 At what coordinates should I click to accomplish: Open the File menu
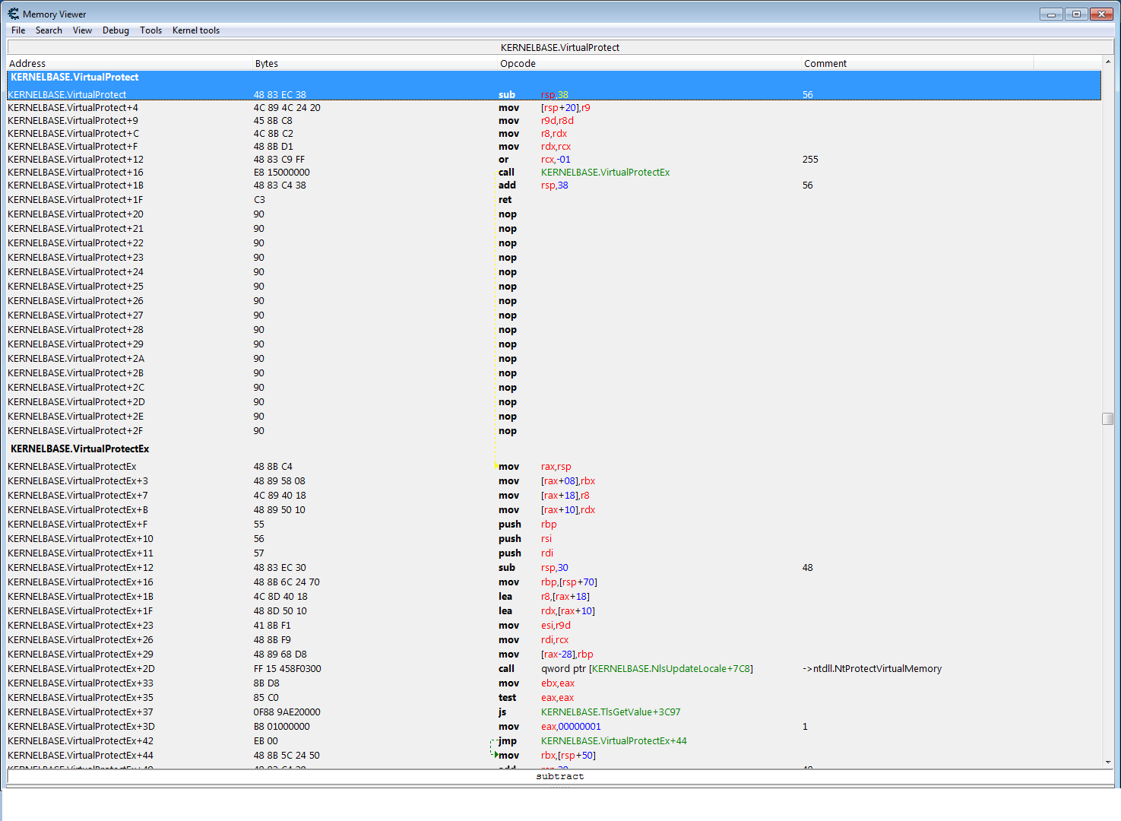(18, 30)
